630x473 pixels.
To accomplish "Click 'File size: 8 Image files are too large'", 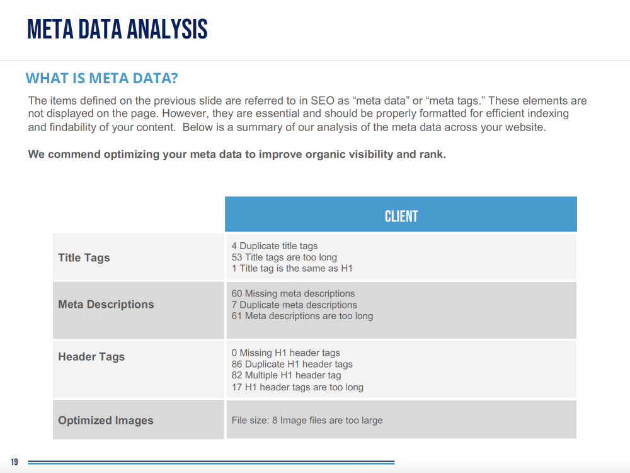I will (307, 420).
